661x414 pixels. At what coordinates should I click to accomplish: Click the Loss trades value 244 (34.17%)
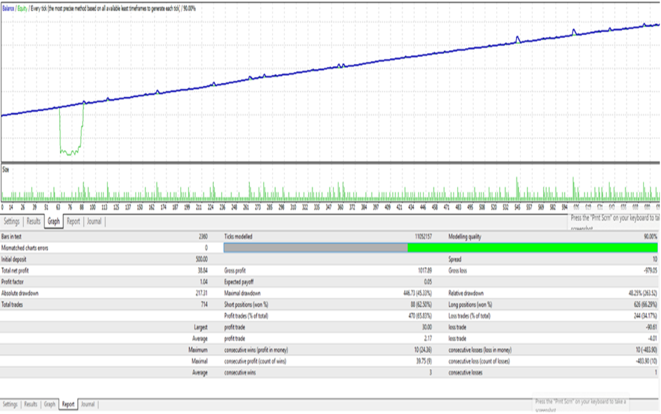646,316
